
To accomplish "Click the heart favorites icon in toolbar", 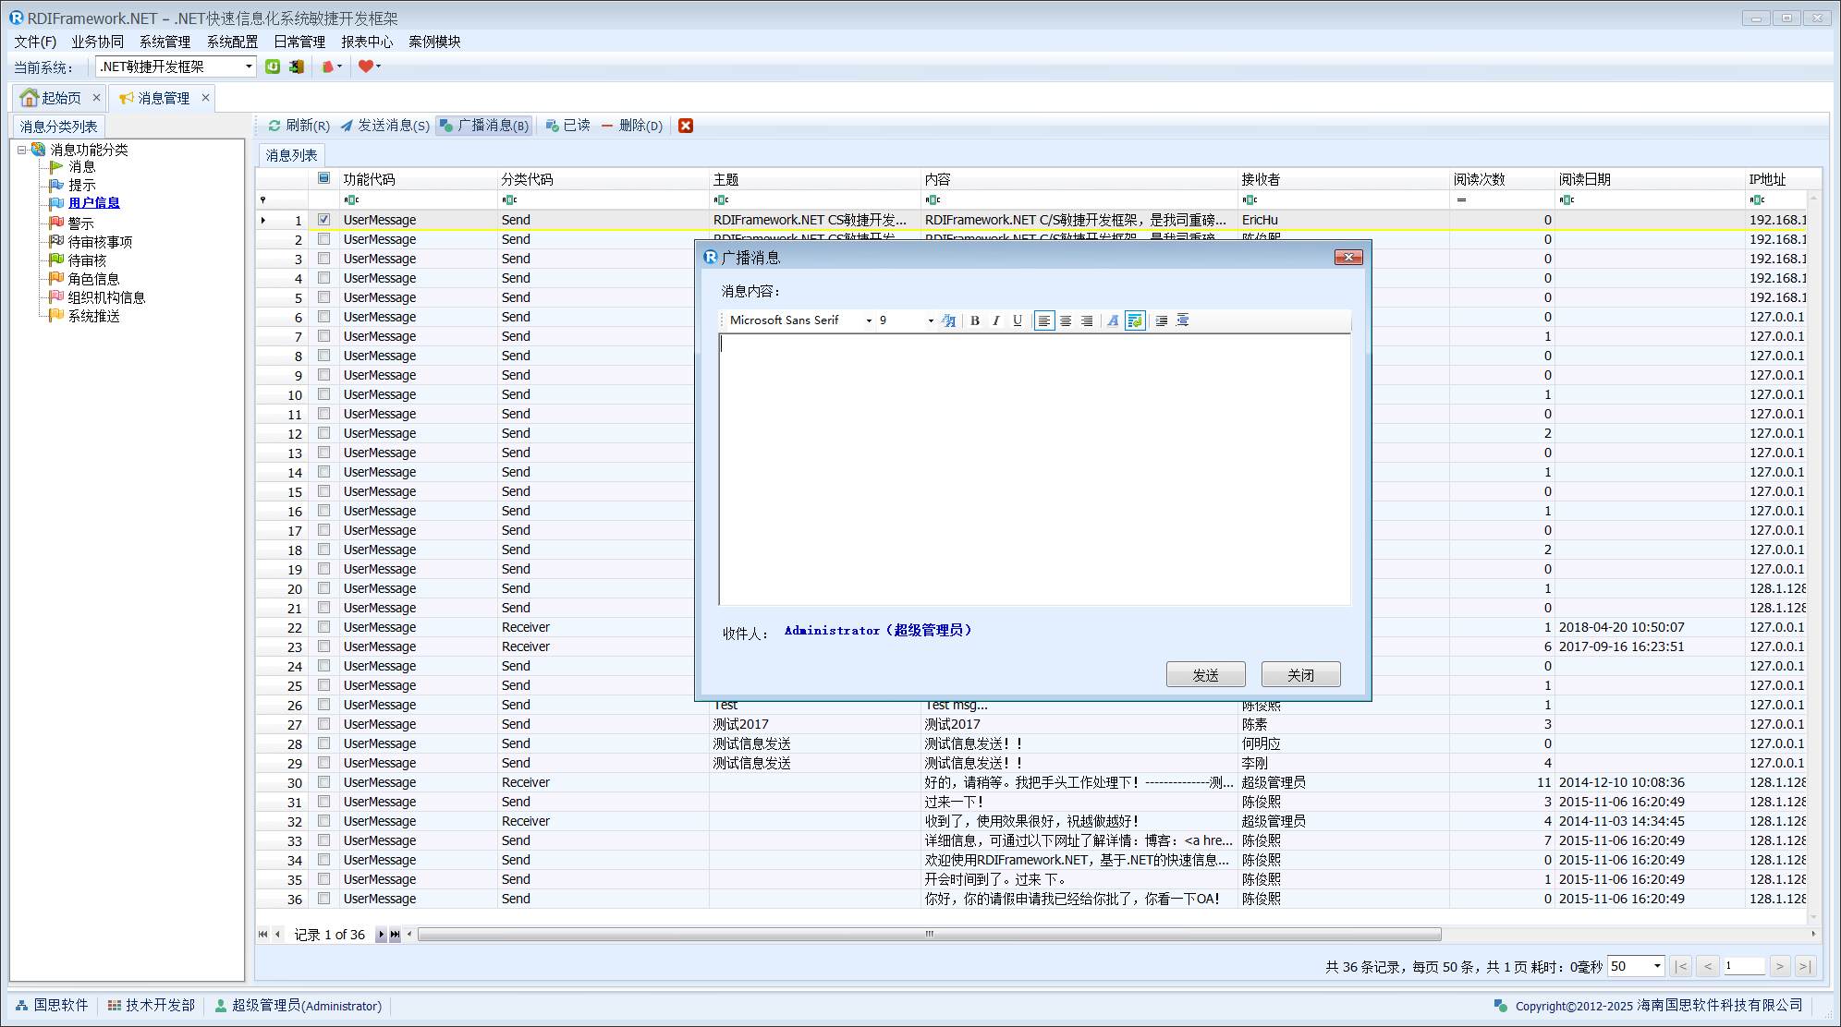I will 366,66.
